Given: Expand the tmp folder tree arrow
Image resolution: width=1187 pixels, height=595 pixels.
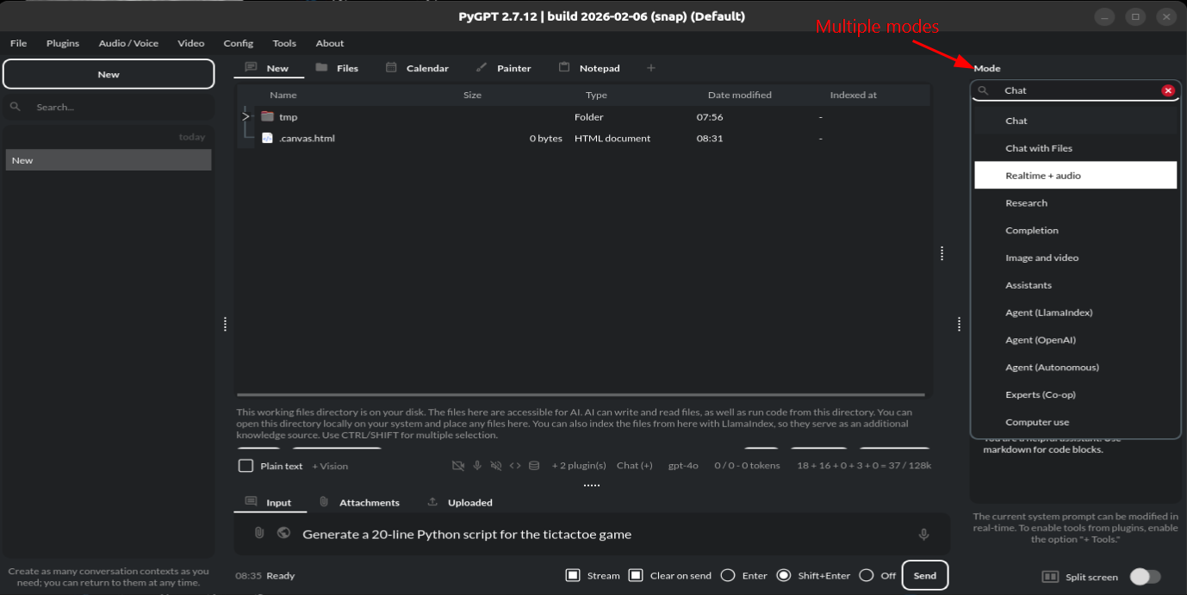Looking at the screenshot, I should coord(245,116).
